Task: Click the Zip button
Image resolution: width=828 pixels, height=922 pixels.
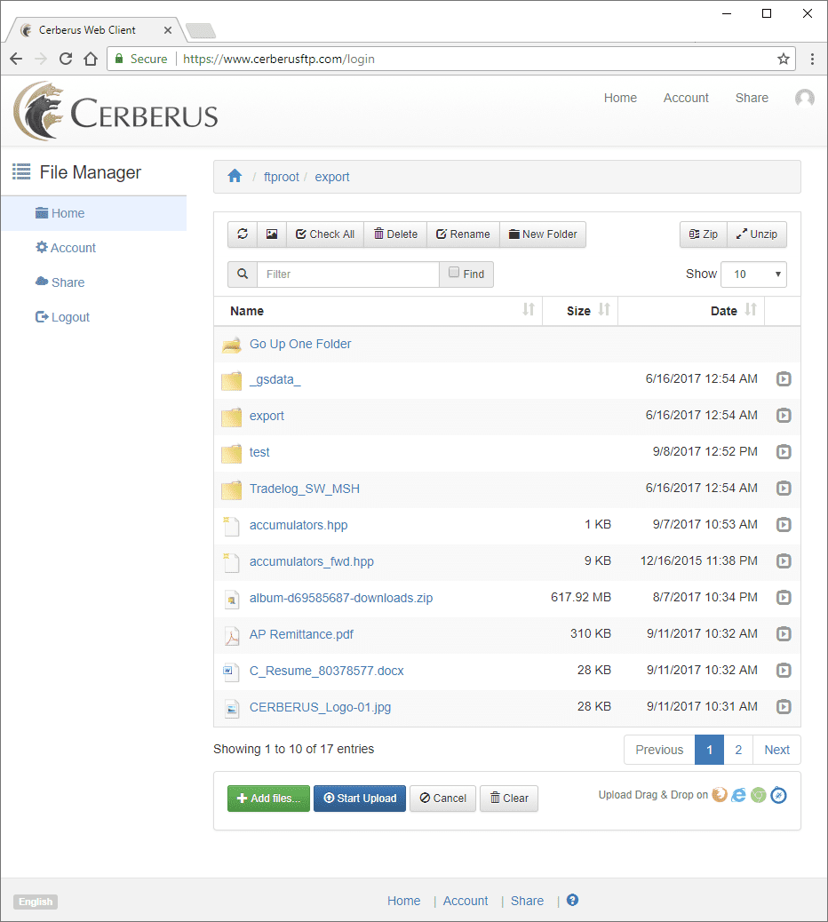Action: [704, 234]
